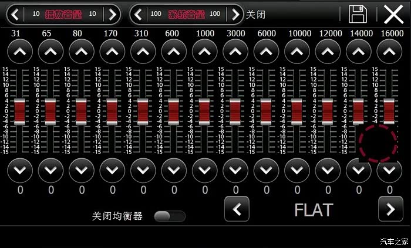Viewport: 411px width, 248px height.
Task: Decrease the 系统音量 system volume
Action: click(140, 13)
